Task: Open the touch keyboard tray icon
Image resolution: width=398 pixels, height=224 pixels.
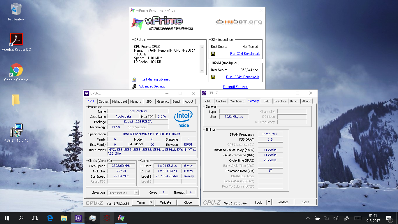Action: coord(358,218)
